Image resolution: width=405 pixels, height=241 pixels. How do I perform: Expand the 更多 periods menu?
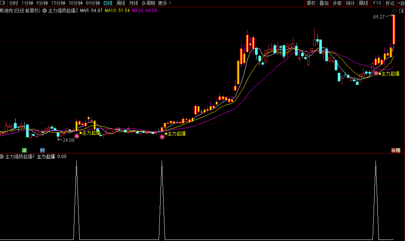165,3
